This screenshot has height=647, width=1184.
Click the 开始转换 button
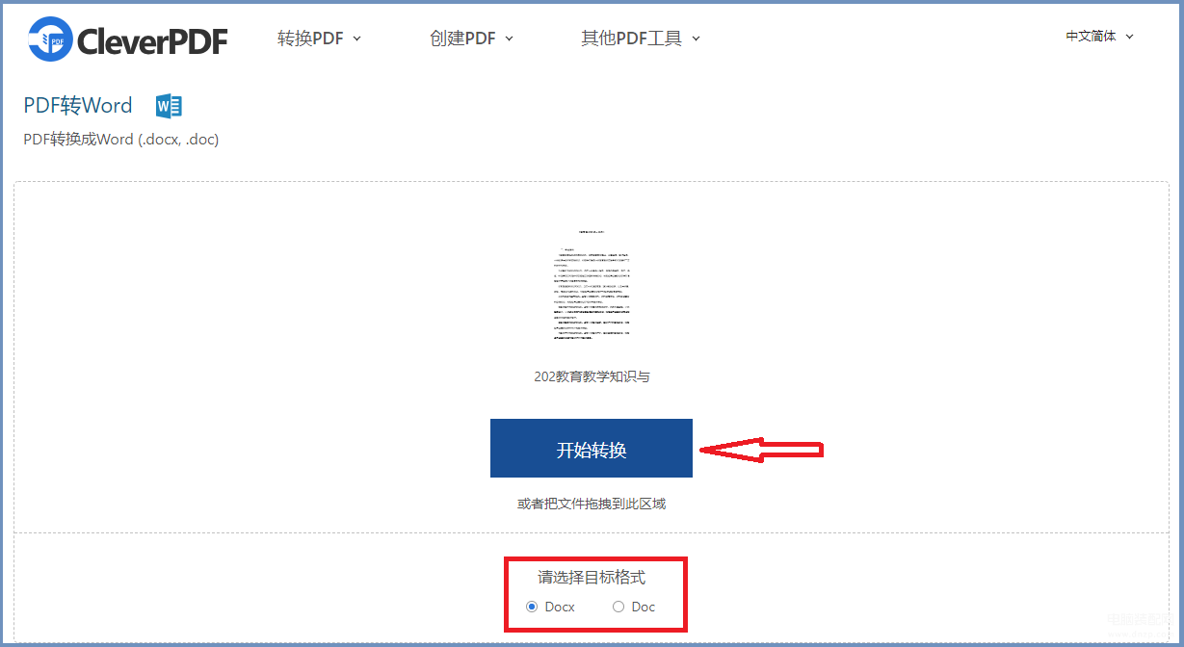592,448
